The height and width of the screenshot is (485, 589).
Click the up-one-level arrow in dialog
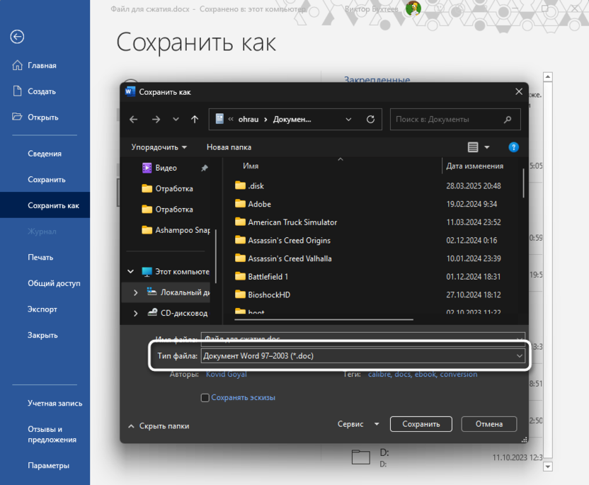[195, 120]
